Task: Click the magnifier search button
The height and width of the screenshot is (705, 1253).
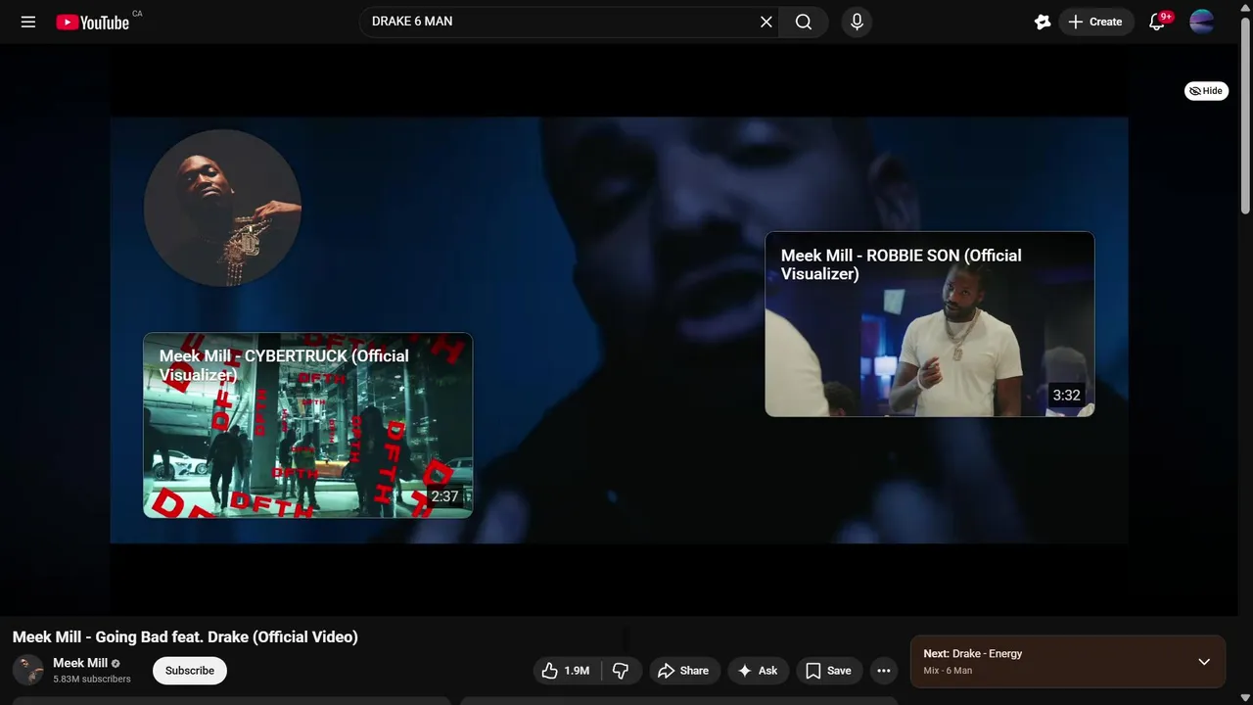Action: 804,22
